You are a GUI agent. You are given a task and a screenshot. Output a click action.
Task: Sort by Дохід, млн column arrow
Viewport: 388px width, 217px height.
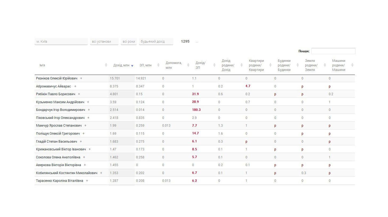132,66
